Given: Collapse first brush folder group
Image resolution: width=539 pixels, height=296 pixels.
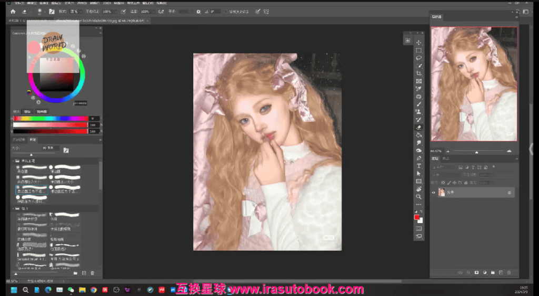Looking at the screenshot, I should pos(13,161).
